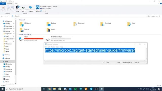
Task: Open the notification center icon
Action: pyautogui.click(x=159, y=89)
